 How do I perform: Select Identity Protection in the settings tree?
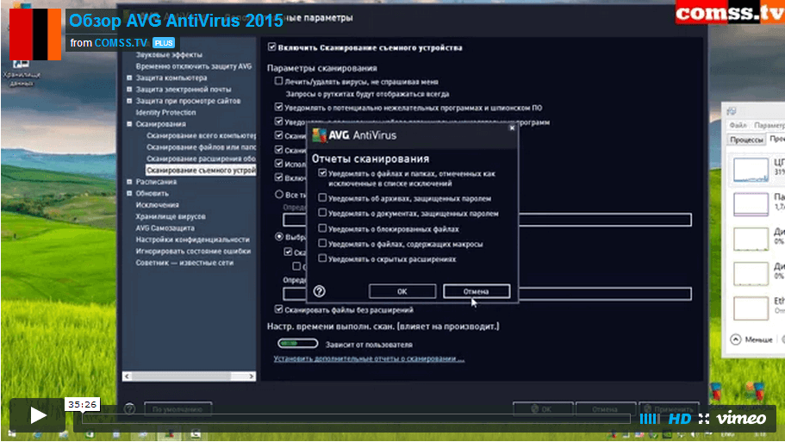pyautogui.click(x=165, y=113)
